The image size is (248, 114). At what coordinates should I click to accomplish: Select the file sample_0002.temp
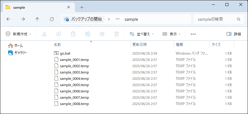point(74,66)
